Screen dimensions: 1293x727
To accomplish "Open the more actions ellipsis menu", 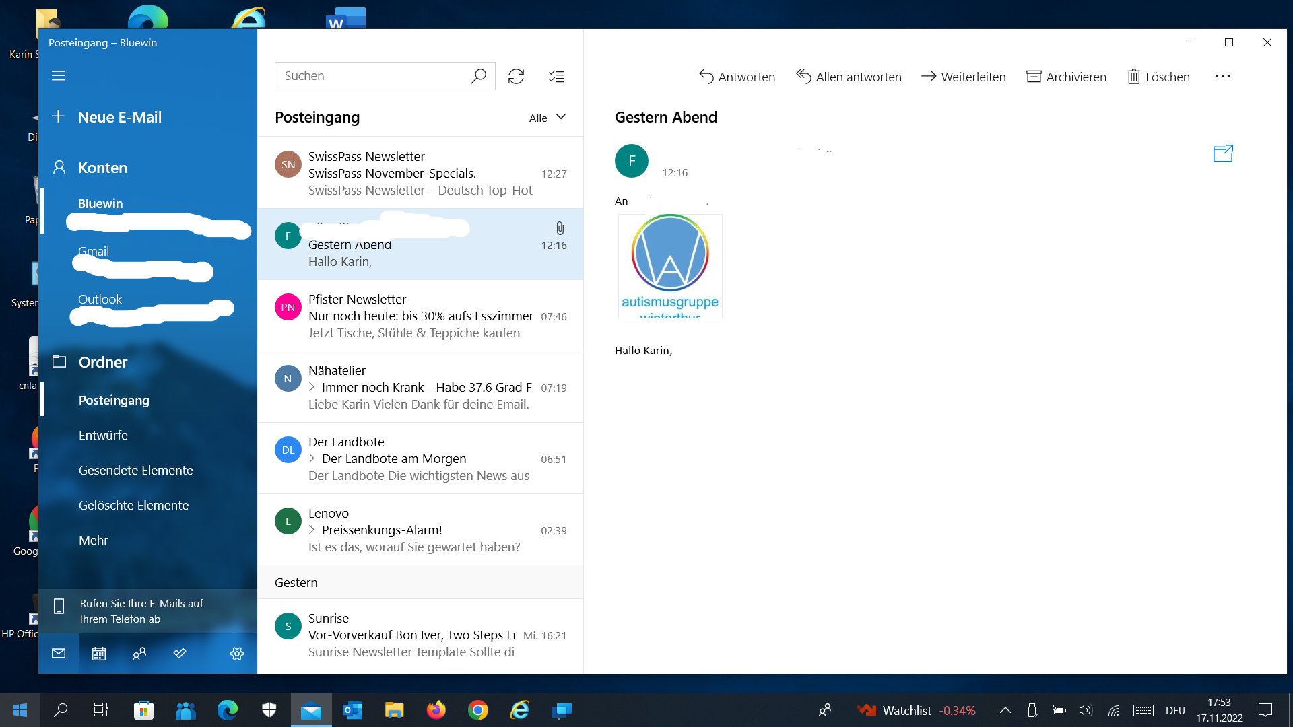I will point(1222,77).
